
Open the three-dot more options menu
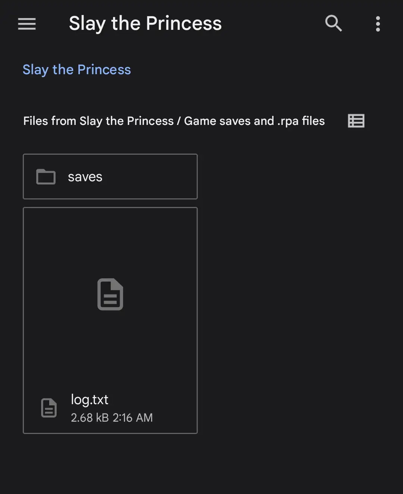coord(378,24)
